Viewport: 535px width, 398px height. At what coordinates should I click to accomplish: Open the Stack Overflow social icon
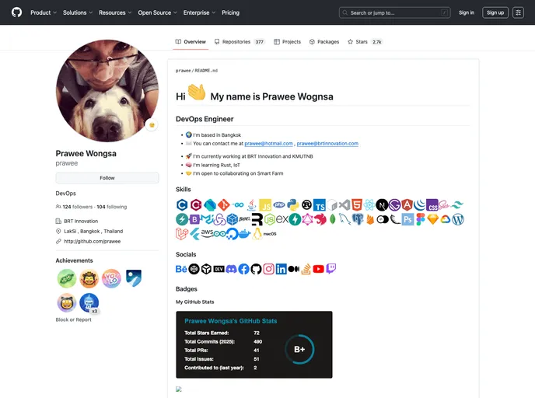[306, 269]
